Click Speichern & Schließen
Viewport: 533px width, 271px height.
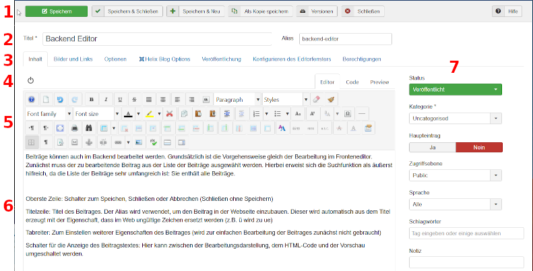click(127, 11)
